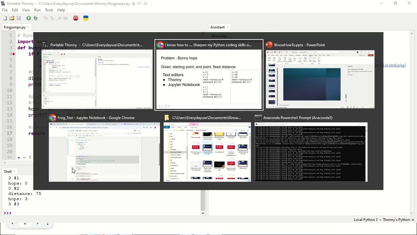Screen dimensions: 417x235
Task: Open a file with the folder icon
Action: [x=12, y=18]
